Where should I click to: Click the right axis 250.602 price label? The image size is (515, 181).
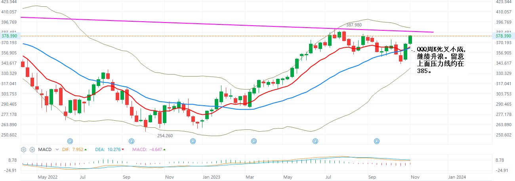tap(503, 135)
